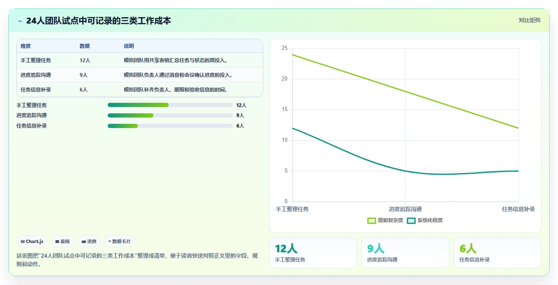This screenshot has height=285, width=558.
Task: Click the 维度 column header
Action: [x=26, y=46]
